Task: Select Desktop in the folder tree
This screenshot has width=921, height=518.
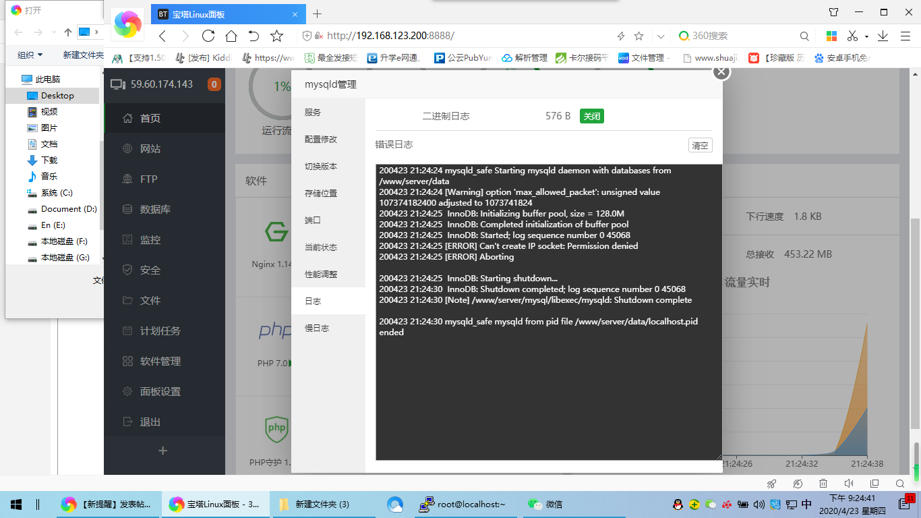Action: (x=57, y=96)
